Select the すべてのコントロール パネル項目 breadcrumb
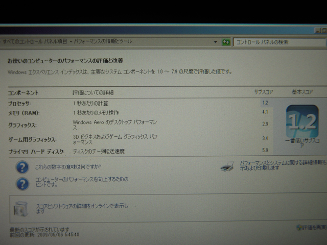Screen dimensions: 327x245 [x=35, y=40]
